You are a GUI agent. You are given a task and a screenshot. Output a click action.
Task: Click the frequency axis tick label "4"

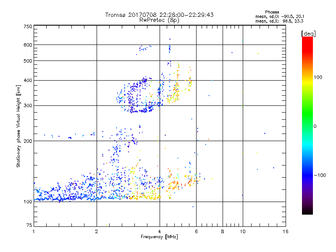[160, 231]
